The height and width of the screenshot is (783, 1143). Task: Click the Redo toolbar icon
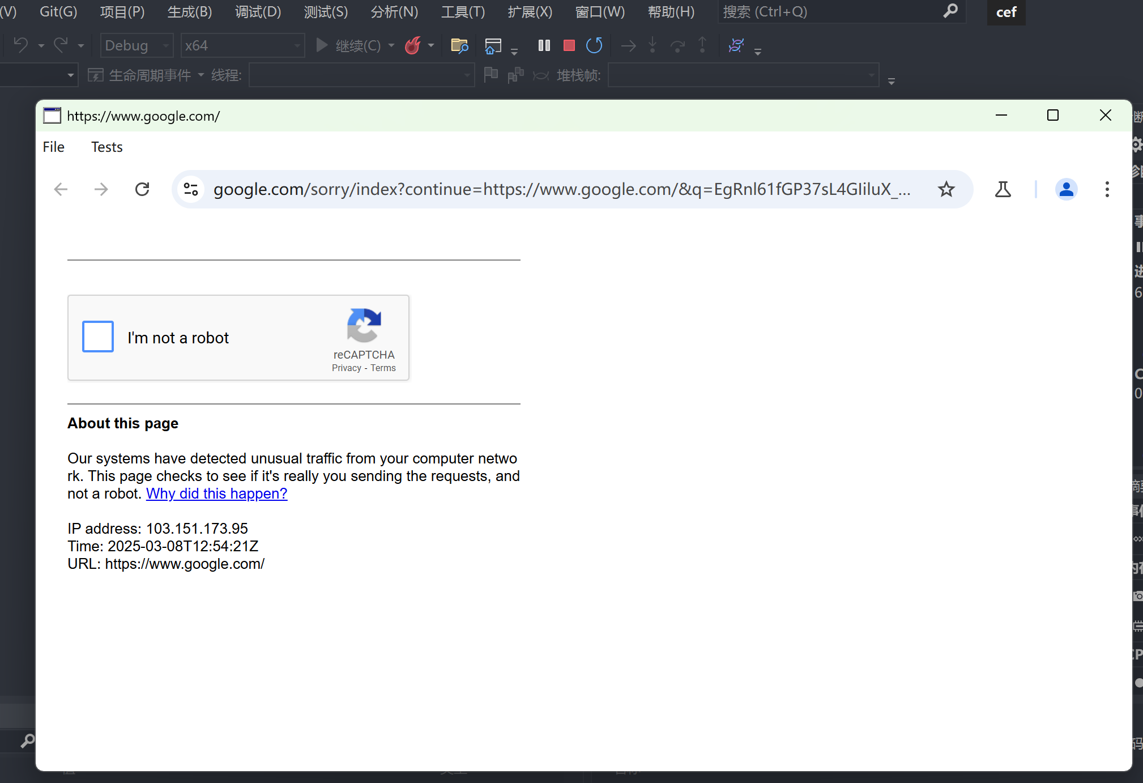pos(61,45)
